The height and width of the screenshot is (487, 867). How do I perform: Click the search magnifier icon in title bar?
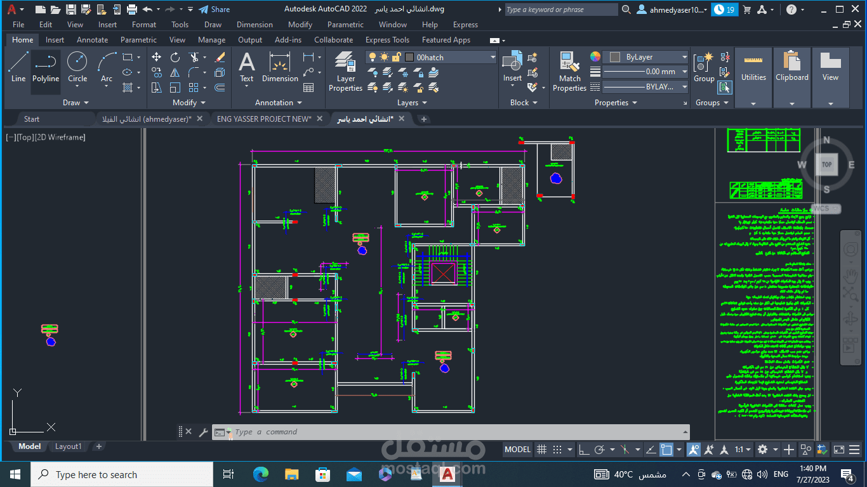click(626, 10)
